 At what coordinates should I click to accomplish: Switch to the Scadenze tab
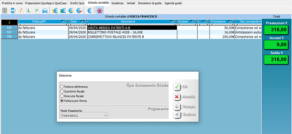tap(117, 3)
